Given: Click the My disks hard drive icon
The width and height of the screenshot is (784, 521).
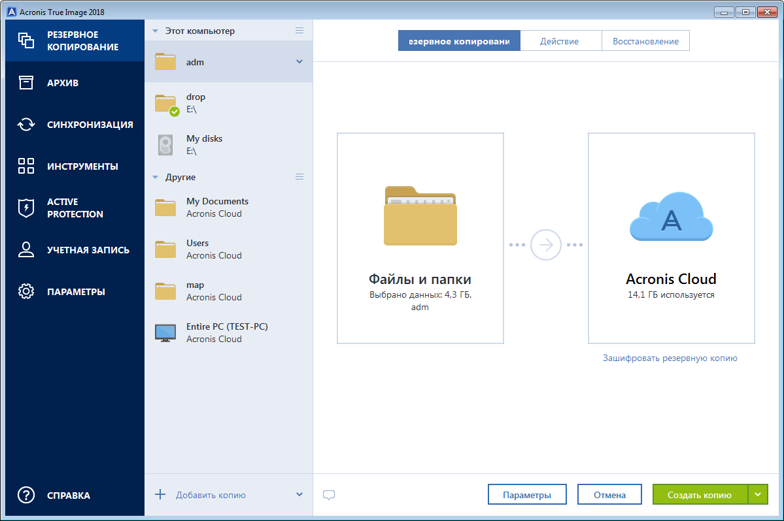Looking at the screenshot, I should coord(165,145).
